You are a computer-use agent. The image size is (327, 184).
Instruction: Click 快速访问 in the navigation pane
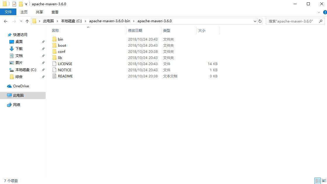20,34
